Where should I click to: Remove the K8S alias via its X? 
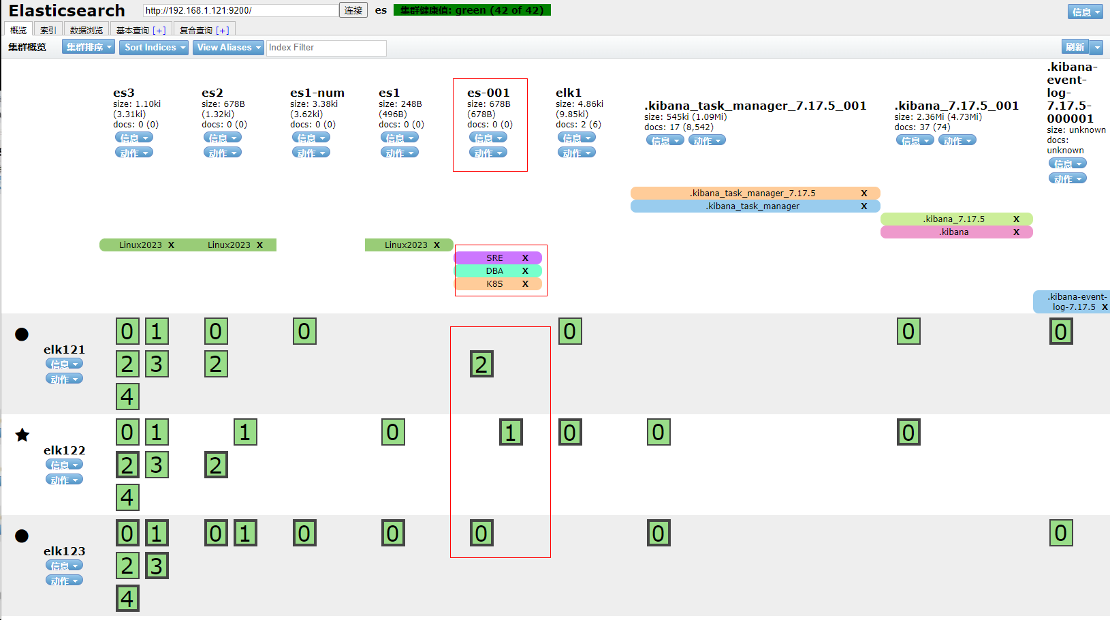pyautogui.click(x=525, y=284)
